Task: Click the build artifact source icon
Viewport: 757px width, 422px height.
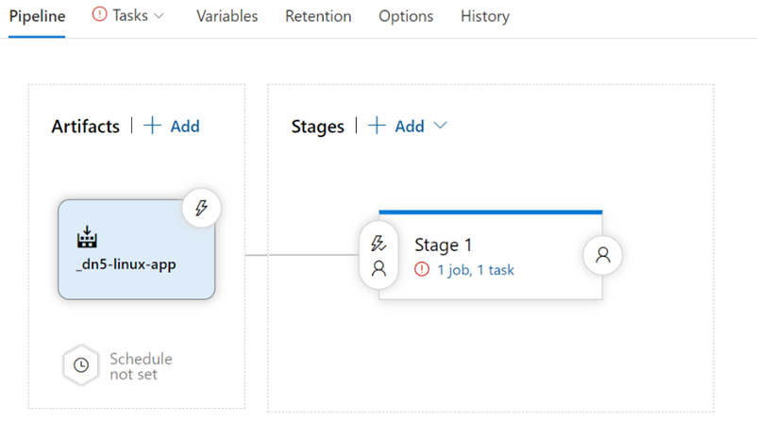Action: (87, 237)
